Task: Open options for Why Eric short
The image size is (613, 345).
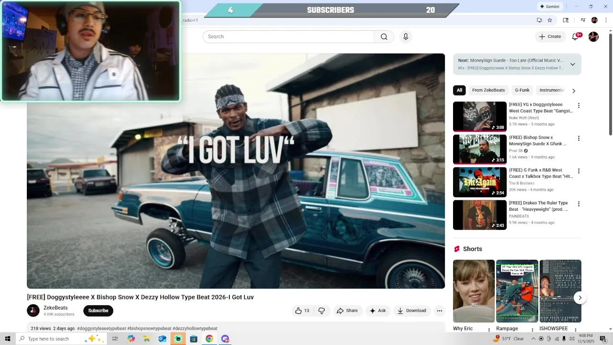Action: [489, 330]
